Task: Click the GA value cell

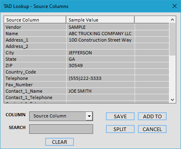Action: click(101, 59)
